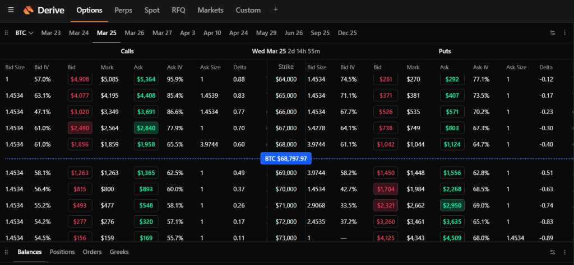Open the hamburger menu next to Derive
The width and height of the screenshot is (574, 265).
[x=11, y=10]
